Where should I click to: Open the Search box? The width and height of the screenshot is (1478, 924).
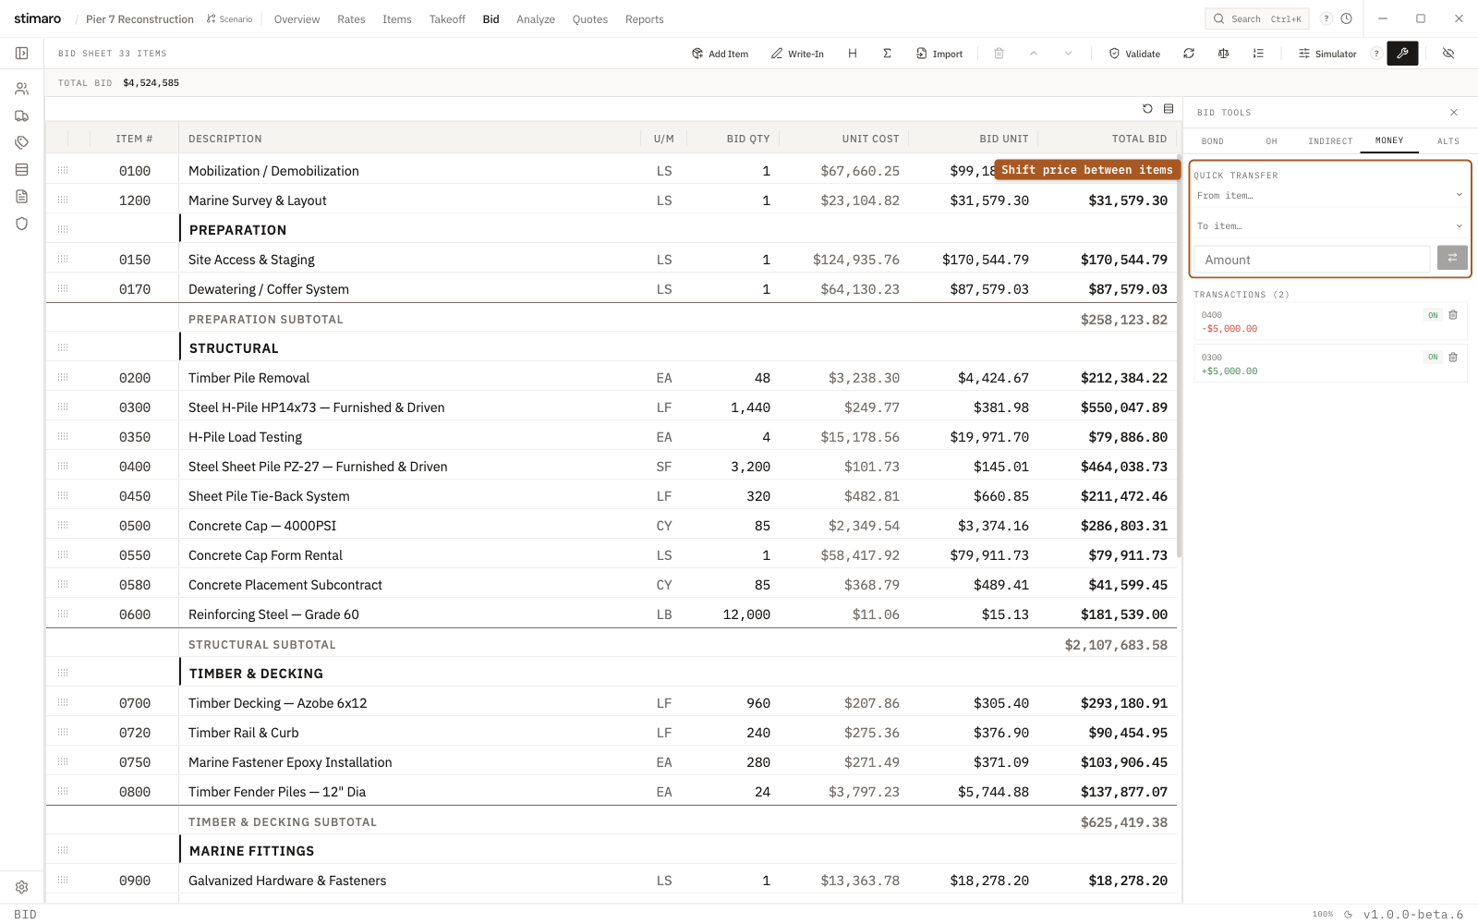click(x=1257, y=18)
